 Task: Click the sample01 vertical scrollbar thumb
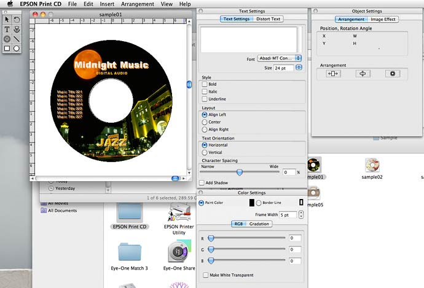pos(189,85)
